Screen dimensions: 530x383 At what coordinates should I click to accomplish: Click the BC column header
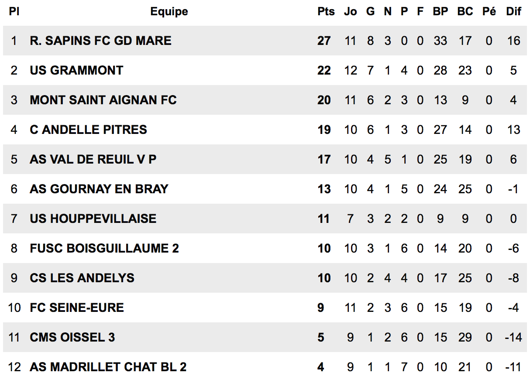[x=465, y=12]
